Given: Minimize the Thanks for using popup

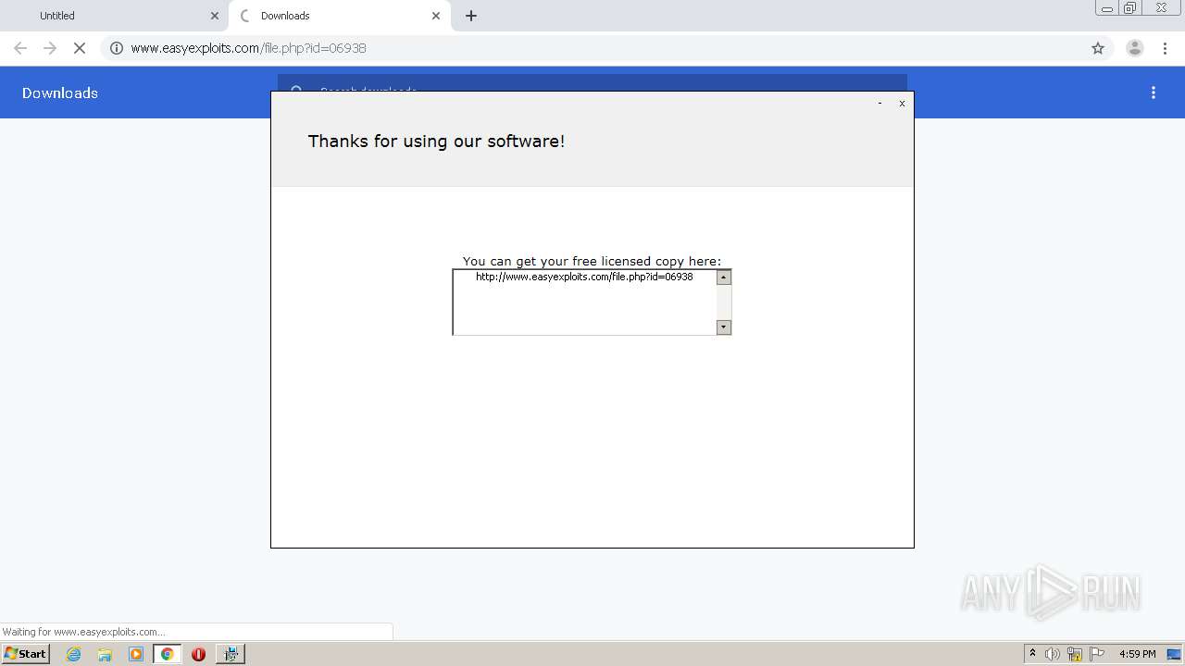Looking at the screenshot, I should [x=879, y=104].
